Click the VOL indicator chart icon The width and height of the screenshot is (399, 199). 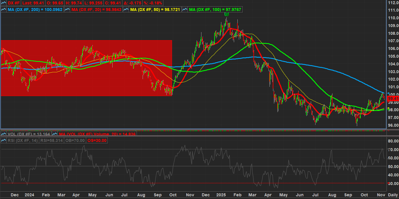click(4, 134)
